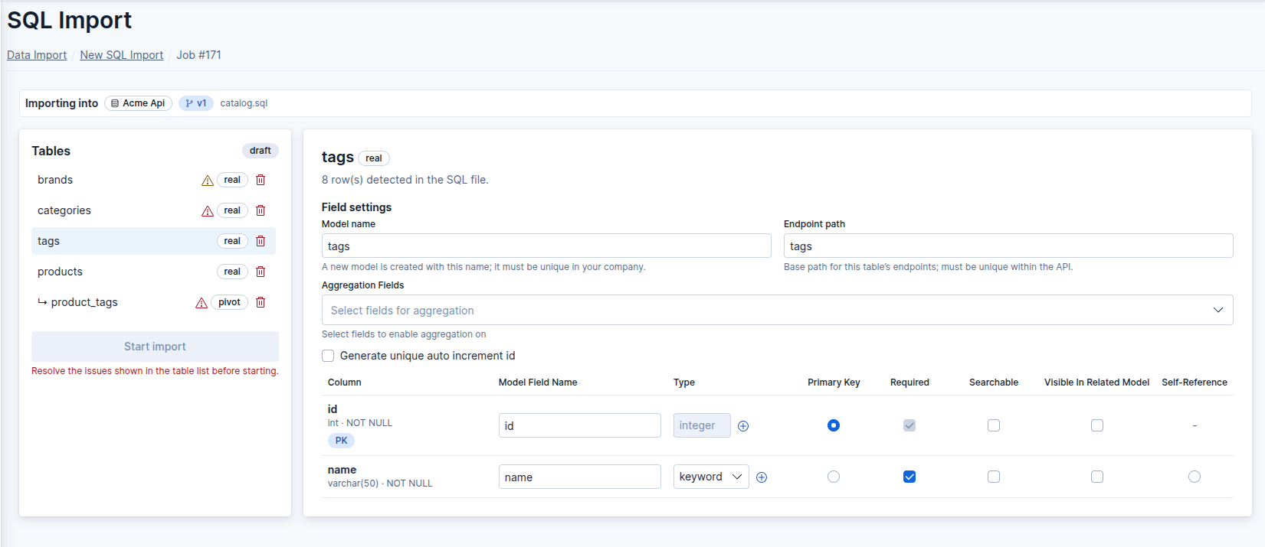Click the Searchable column header
The width and height of the screenshot is (1265, 547).
click(994, 383)
